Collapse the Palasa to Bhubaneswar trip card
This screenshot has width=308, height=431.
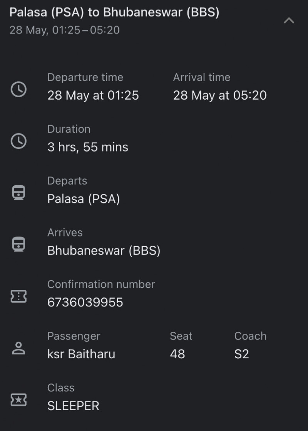289,21
